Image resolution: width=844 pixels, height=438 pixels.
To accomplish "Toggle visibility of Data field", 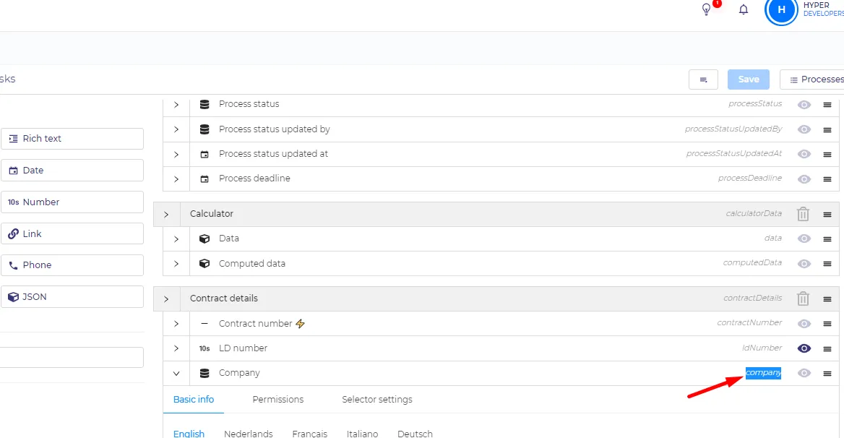I will pyautogui.click(x=804, y=239).
